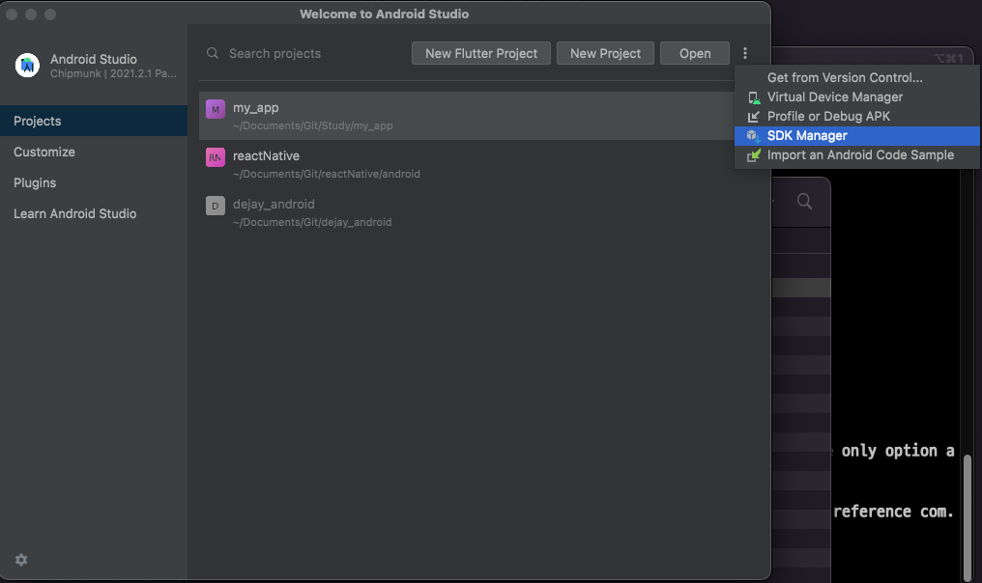The width and height of the screenshot is (982, 583).
Task: Open the settings gear in the sidebar
Action: pyautogui.click(x=21, y=560)
